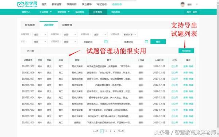The width and height of the screenshot is (219, 137).
Task: Click 查看 for question 1020512309
Action: [x=185, y=66]
